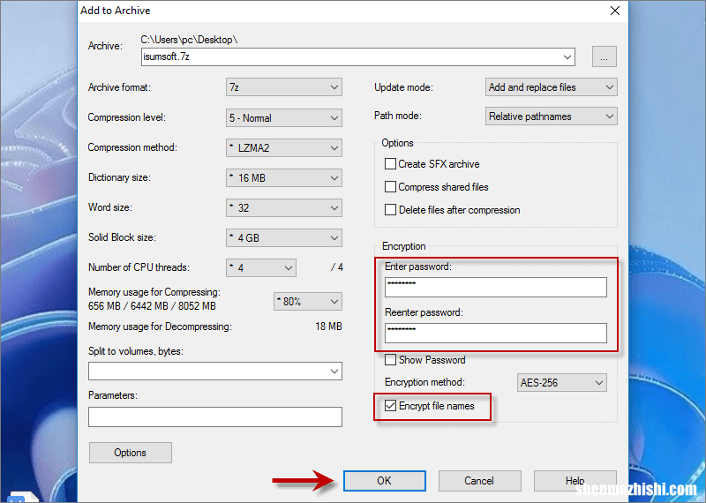Click the archive path text C:\Users\pc\Desktop\
706x503 pixels.
189,40
